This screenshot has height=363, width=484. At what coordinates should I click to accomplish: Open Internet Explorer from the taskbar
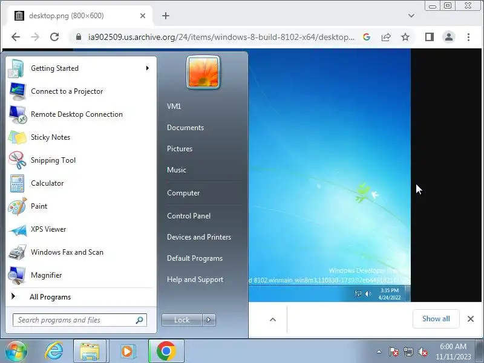pos(54,352)
